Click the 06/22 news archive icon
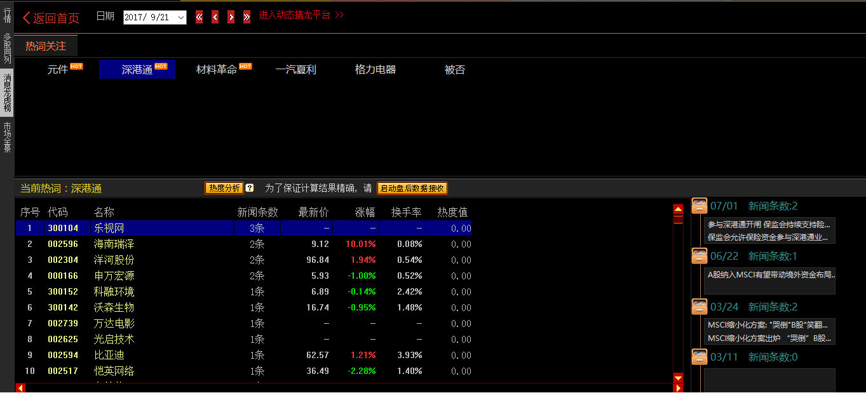866x393 pixels. (699, 256)
